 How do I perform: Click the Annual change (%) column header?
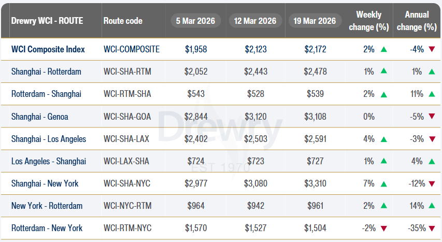(416, 21)
